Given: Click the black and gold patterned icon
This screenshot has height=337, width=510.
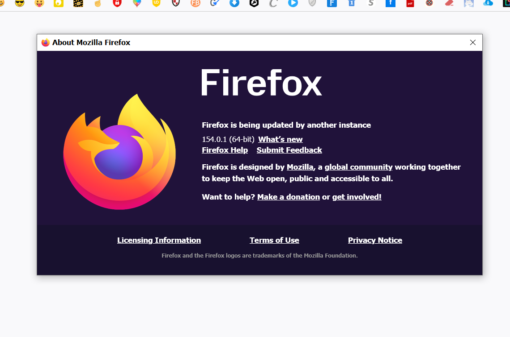Looking at the screenshot, I should tap(78, 3).
